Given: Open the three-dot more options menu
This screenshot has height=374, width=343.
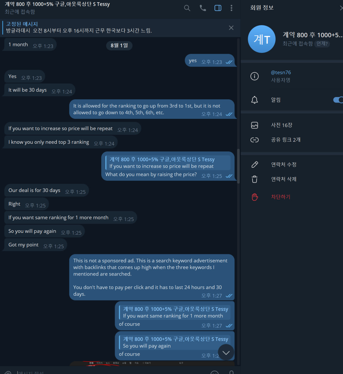Looking at the screenshot, I should tap(231, 8).
